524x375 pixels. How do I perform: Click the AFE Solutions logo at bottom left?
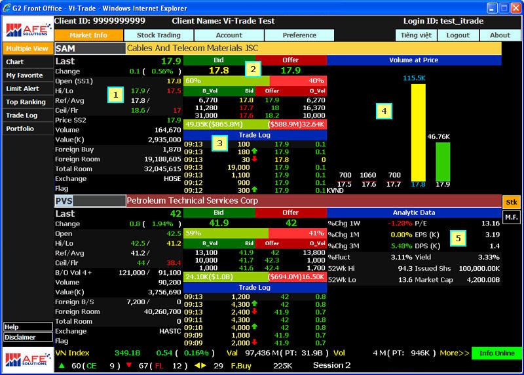tap(28, 360)
